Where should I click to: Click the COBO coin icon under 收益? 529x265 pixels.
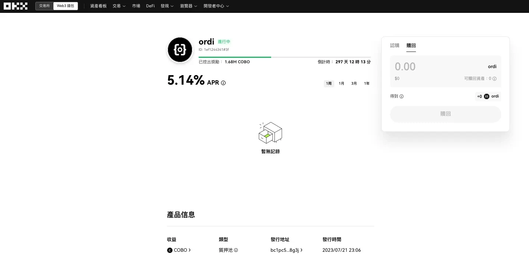coord(169,250)
